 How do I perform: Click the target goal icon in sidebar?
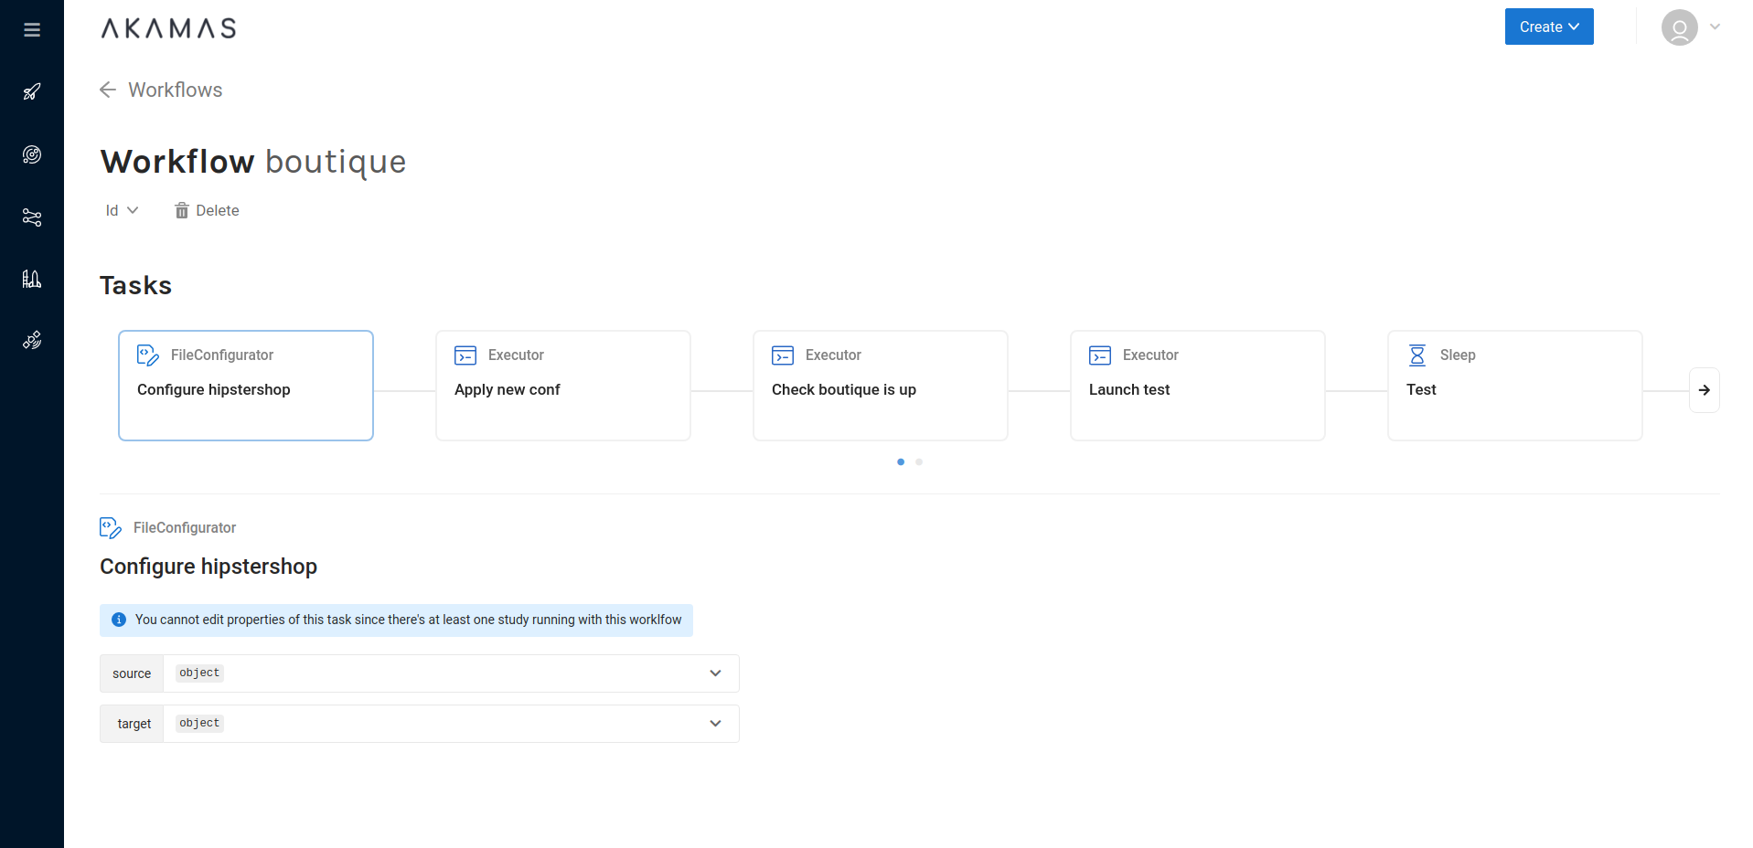[32, 154]
